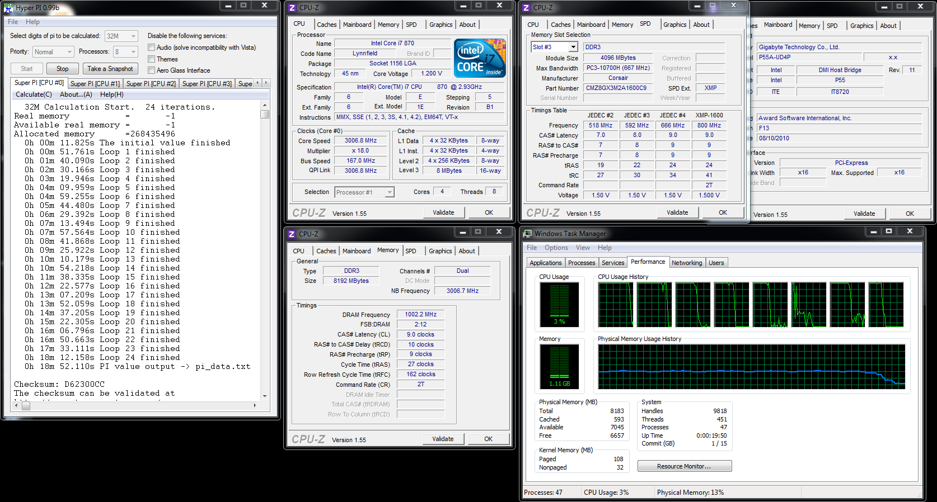Click the Stop button in Hyper PI
Screen dimensions: 937x502
[x=62, y=69]
